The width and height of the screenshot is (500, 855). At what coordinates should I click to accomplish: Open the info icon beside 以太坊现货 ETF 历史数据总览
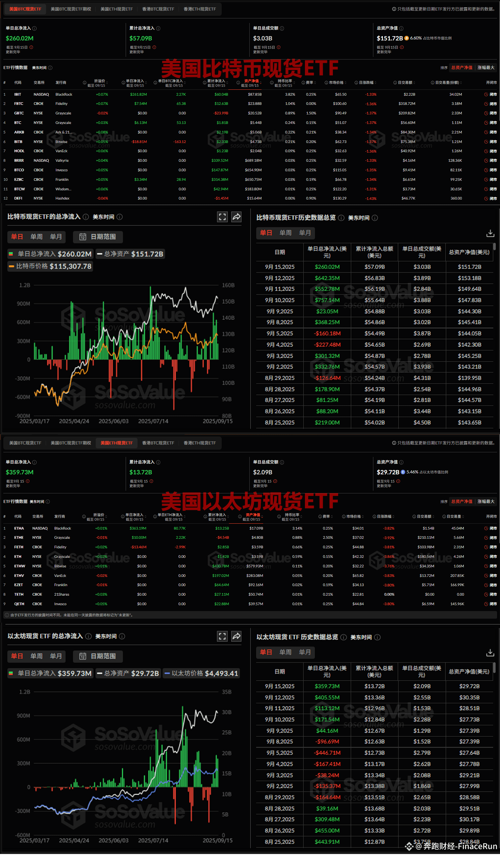coord(343,637)
